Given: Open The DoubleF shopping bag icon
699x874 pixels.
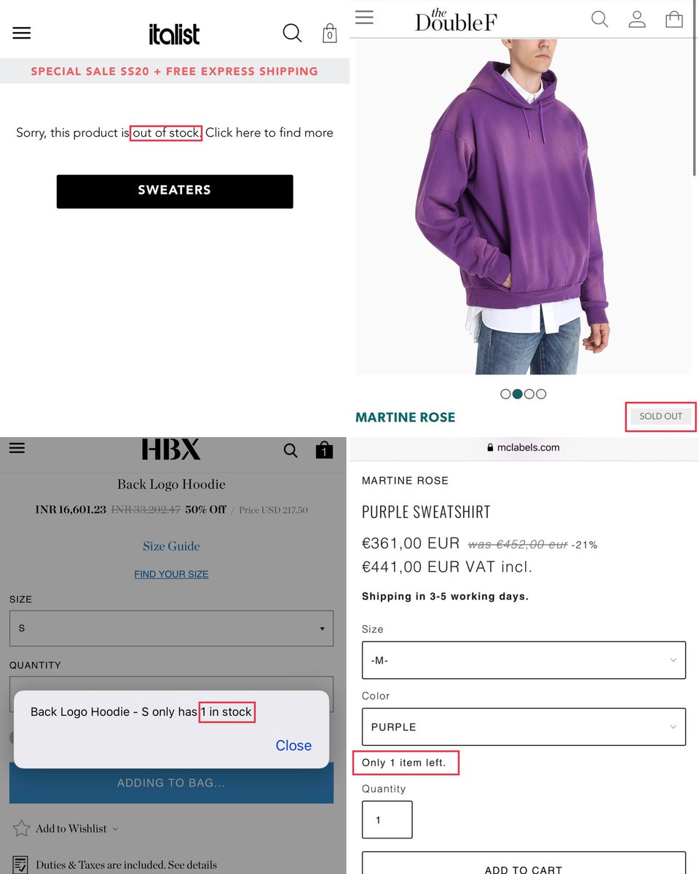Looking at the screenshot, I should pyautogui.click(x=674, y=19).
